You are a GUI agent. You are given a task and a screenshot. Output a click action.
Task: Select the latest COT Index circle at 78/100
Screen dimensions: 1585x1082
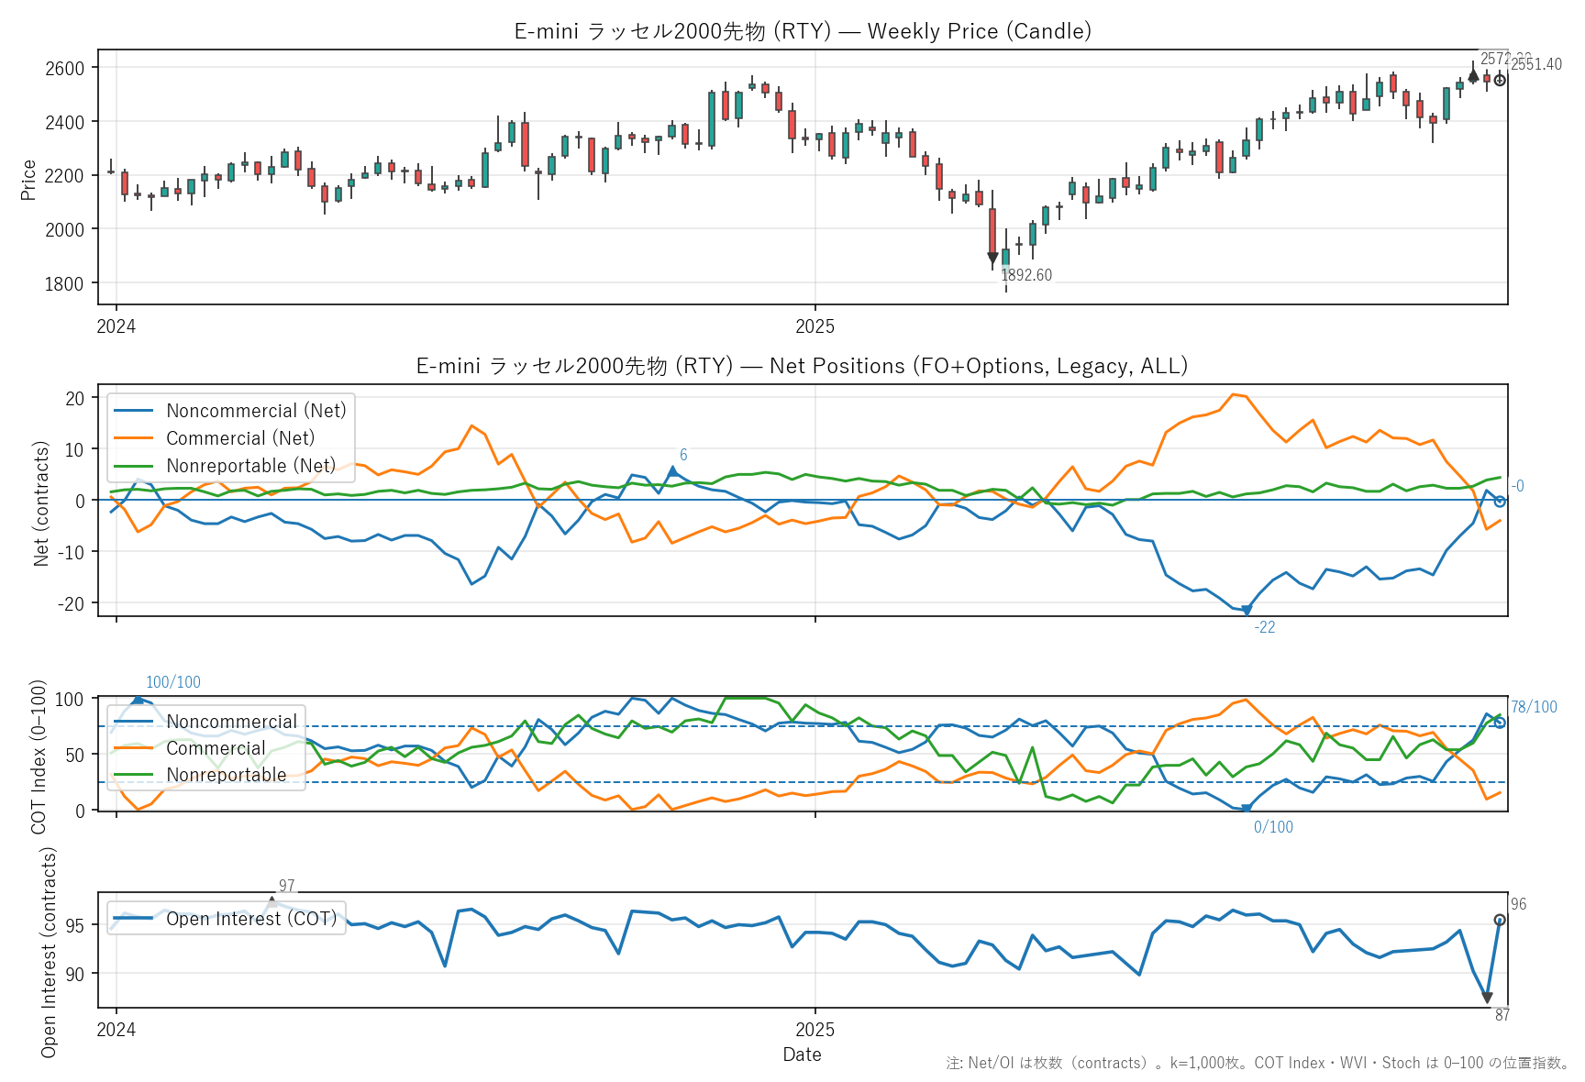(x=1500, y=723)
